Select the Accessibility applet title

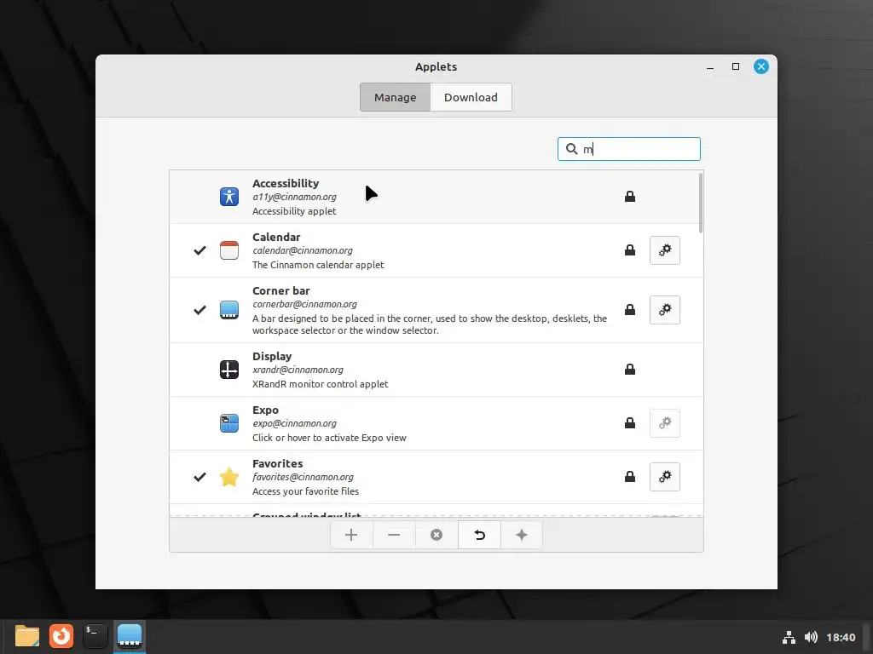pyautogui.click(x=286, y=183)
